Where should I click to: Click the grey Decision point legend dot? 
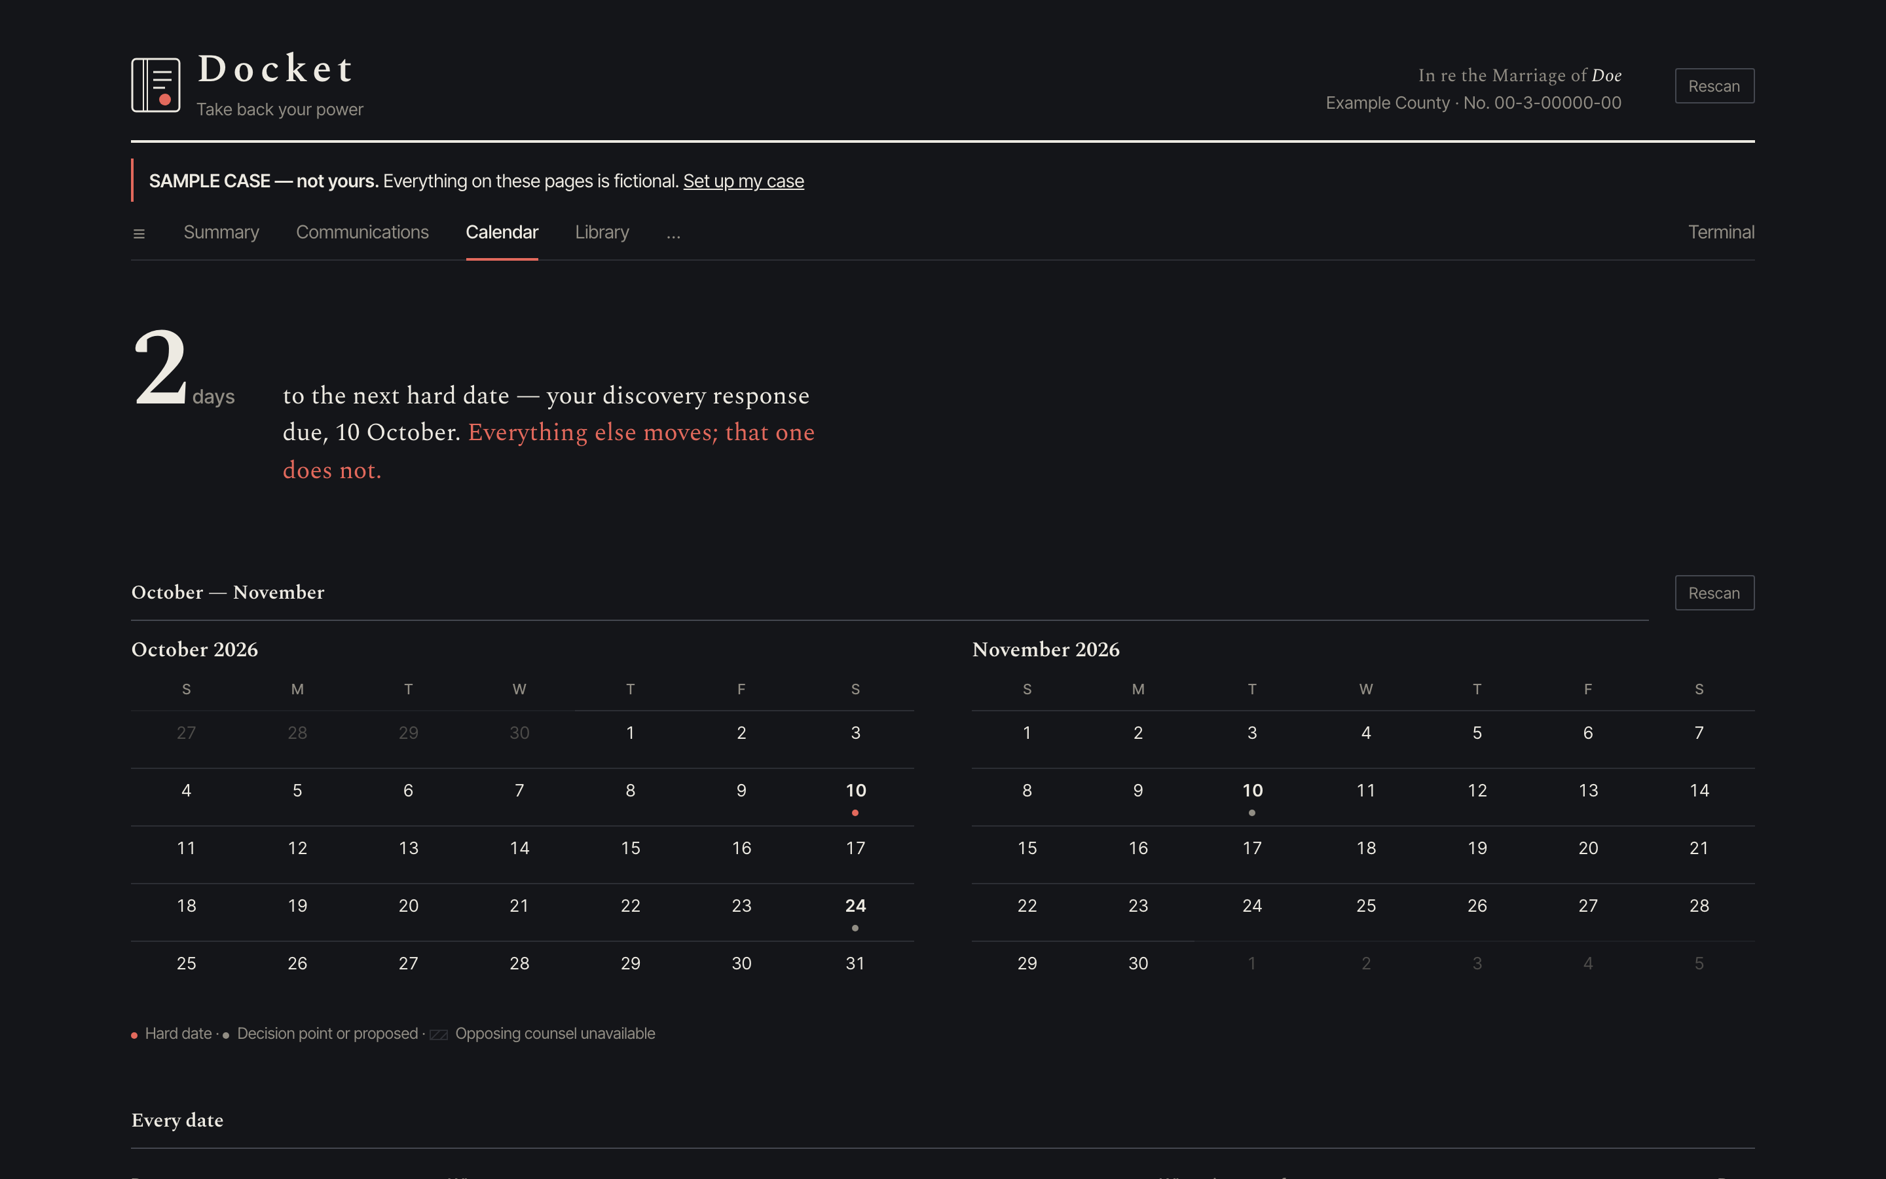(x=226, y=1036)
